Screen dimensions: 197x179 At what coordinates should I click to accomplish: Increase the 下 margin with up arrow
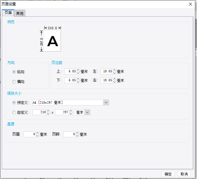pyautogui.click(x=78, y=79)
